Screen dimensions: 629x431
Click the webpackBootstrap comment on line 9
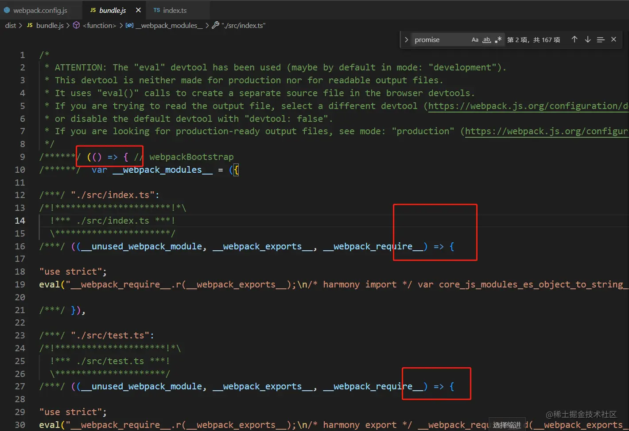coord(191,157)
